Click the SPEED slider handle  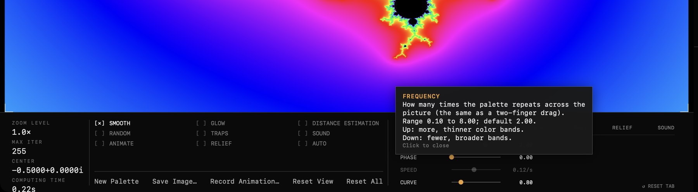point(474,170)
